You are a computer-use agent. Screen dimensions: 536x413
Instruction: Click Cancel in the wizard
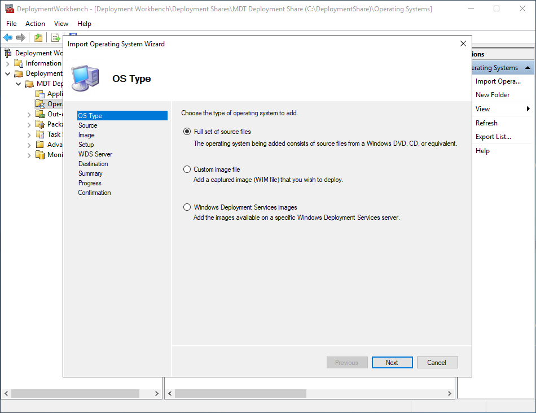437,362
